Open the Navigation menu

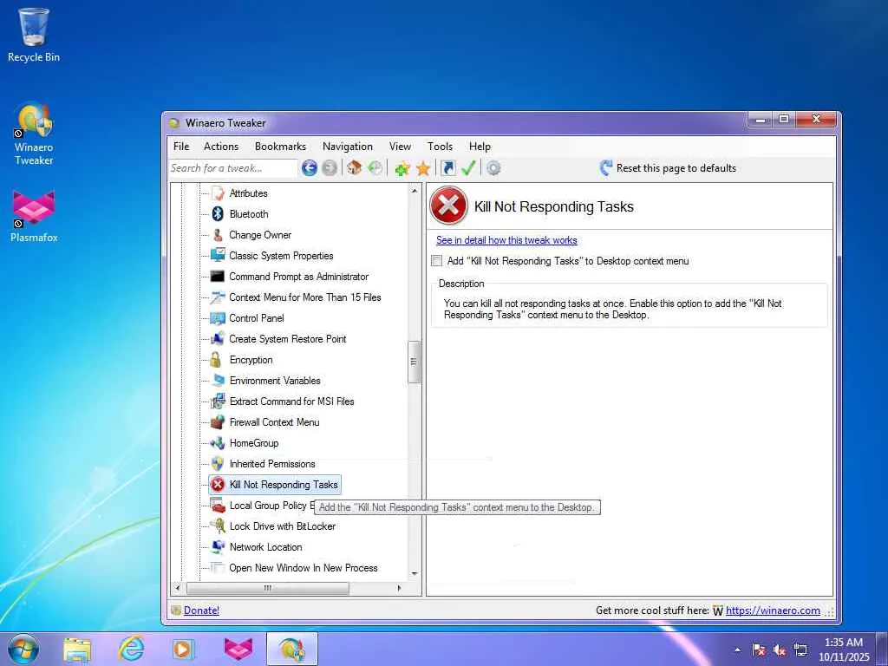[347, 146]
